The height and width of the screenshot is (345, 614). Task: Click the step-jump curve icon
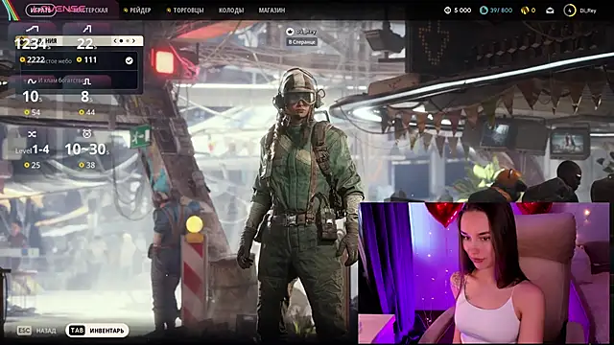[x=87, y=29]
